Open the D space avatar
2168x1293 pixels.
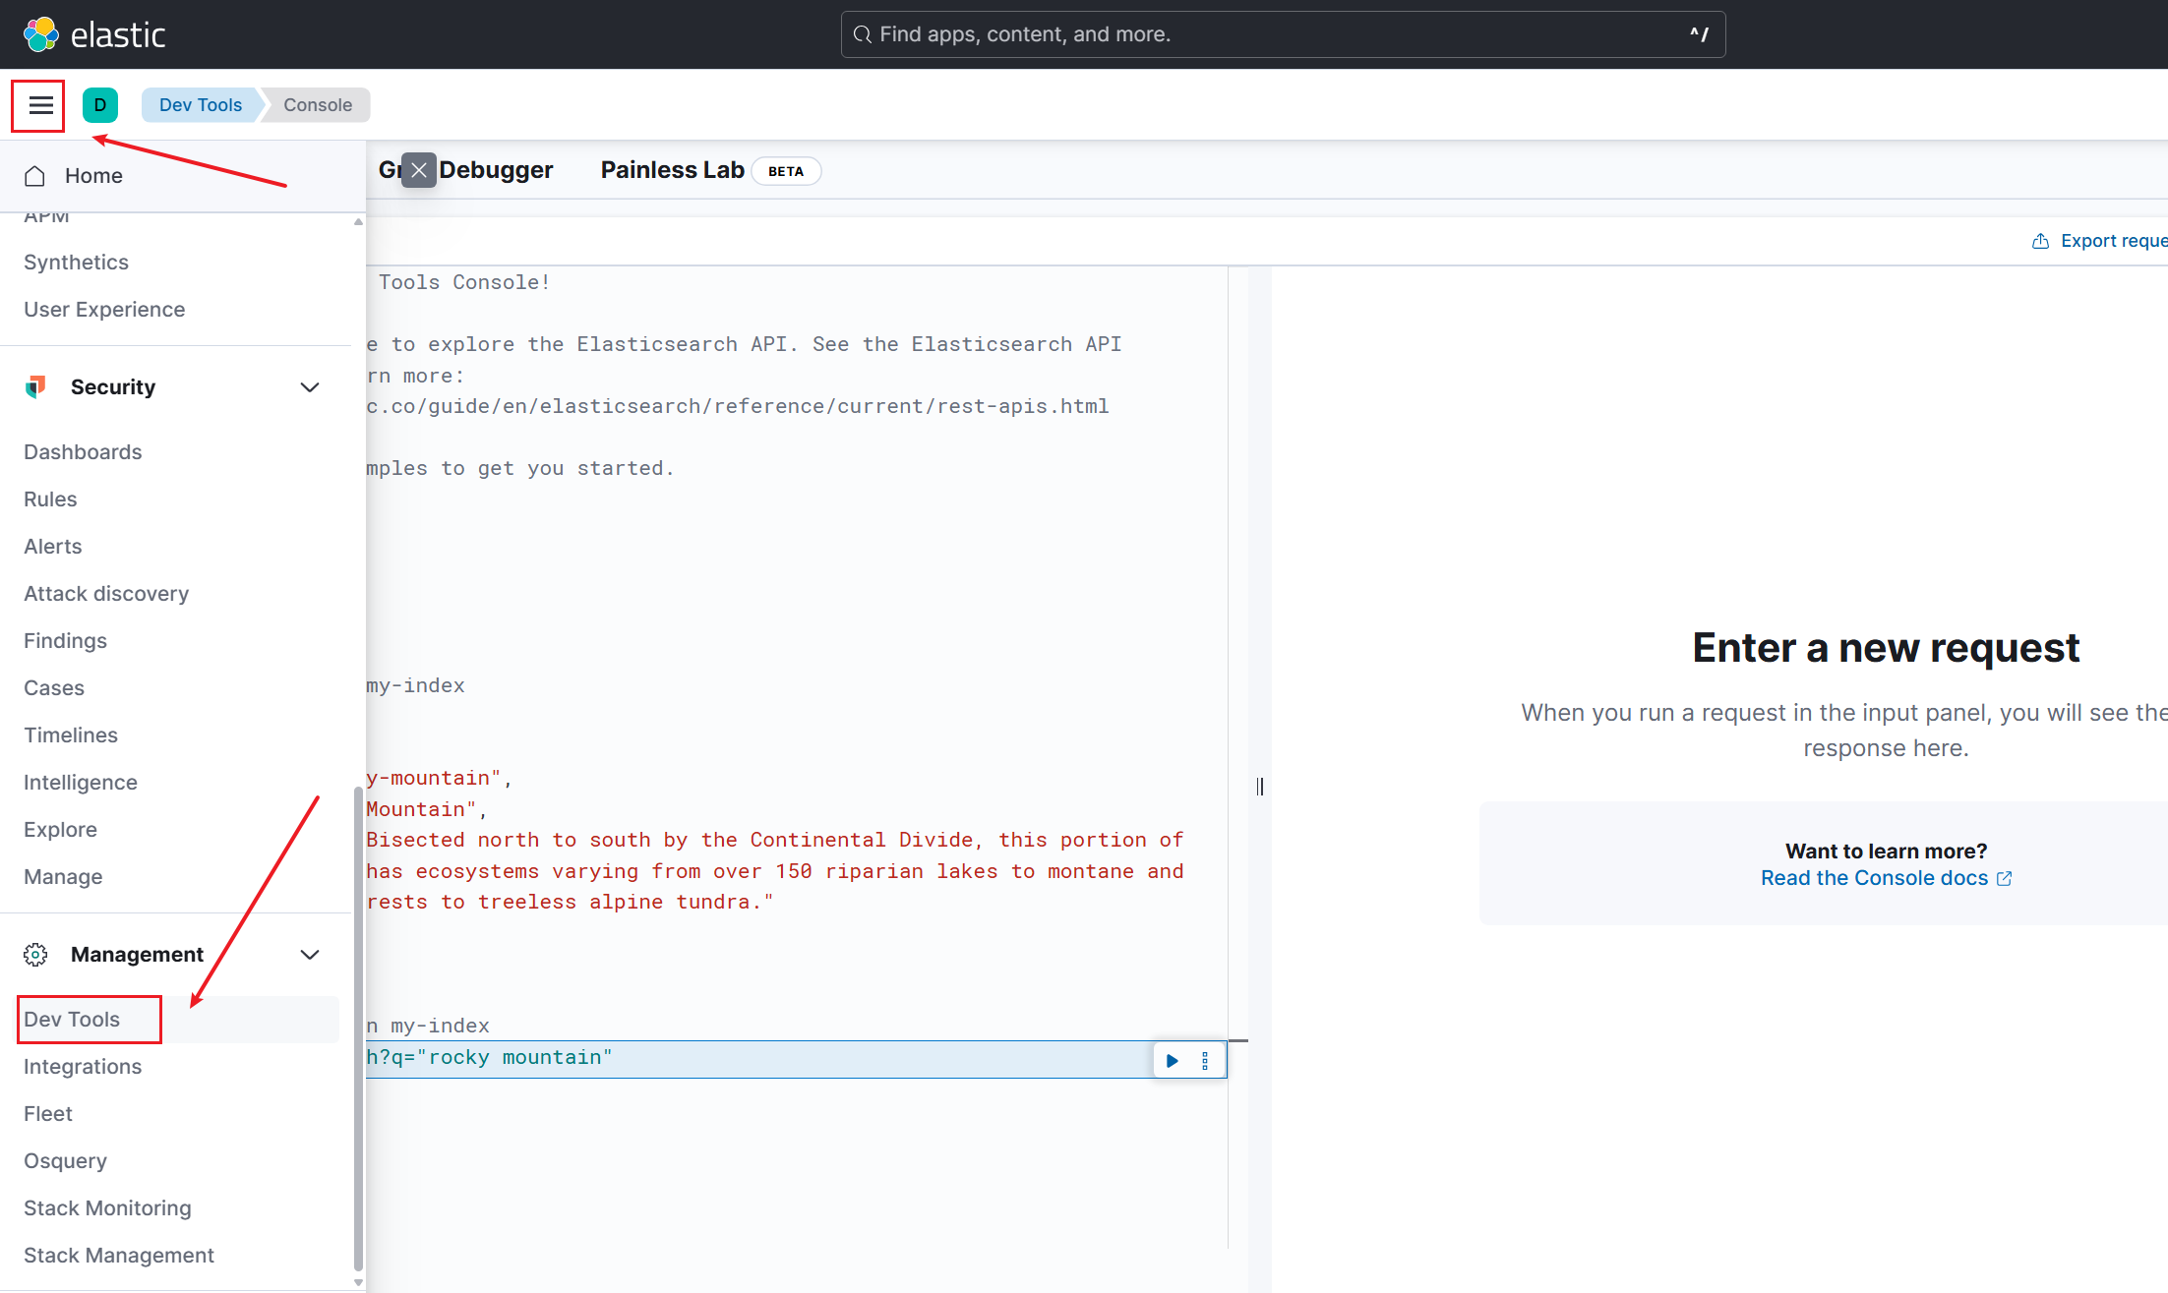click(x=99, y=105)
